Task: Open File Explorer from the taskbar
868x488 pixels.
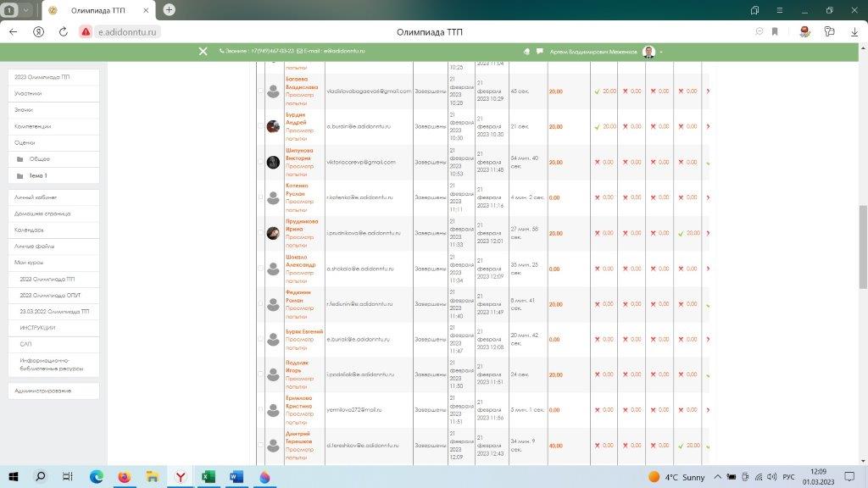Action: coord(153,476)
